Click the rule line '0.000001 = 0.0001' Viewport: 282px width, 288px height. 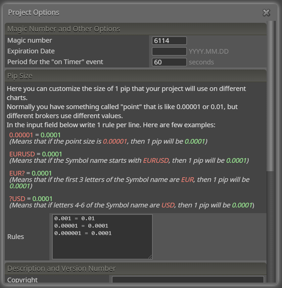pyautogui.click(x=83, y=233)
